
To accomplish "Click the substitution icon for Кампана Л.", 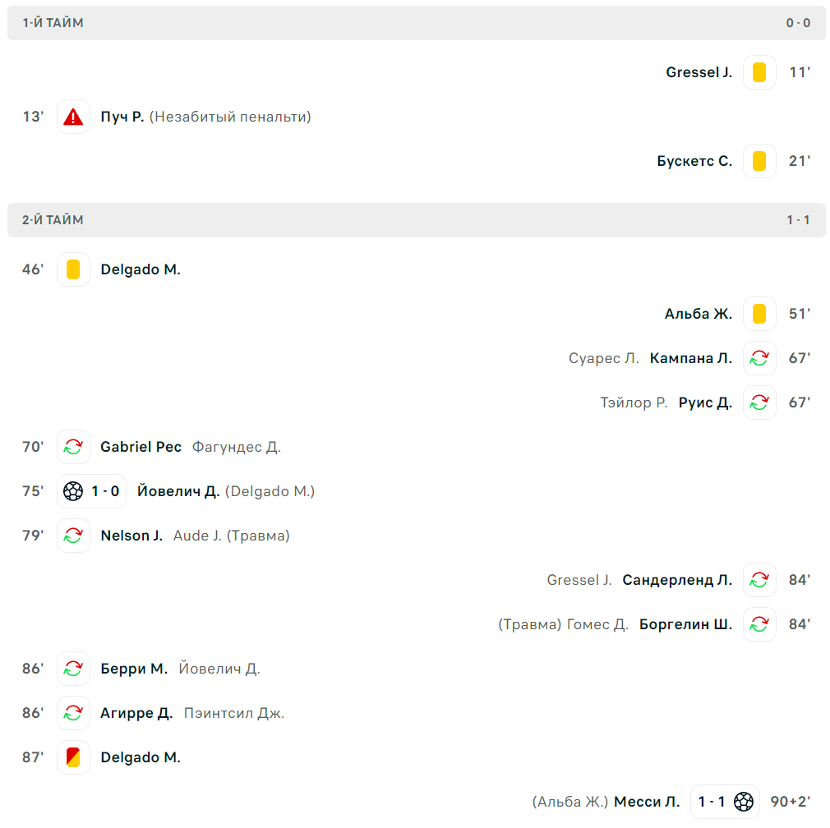I will 759,359.
